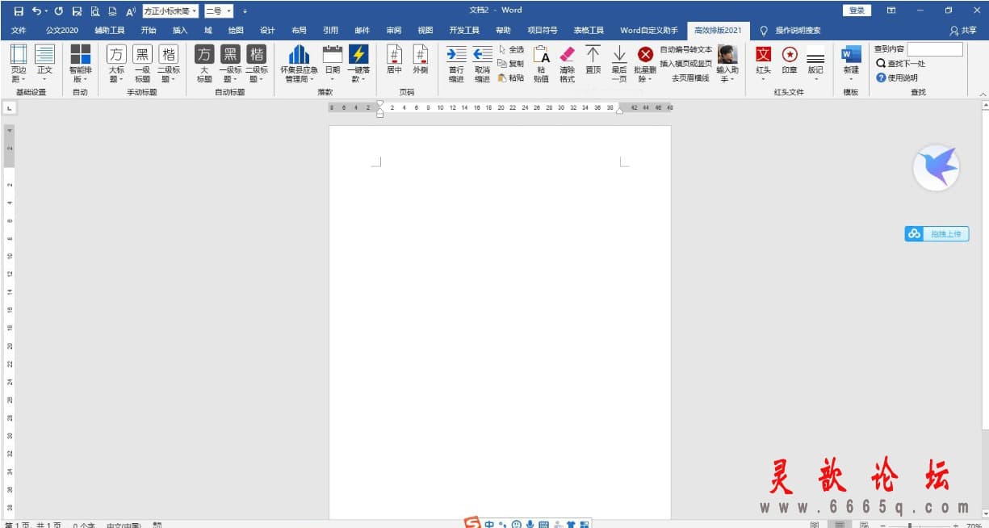
Task: Click the 拖拽上传 upload widget
Action: [x=937, y=234]
